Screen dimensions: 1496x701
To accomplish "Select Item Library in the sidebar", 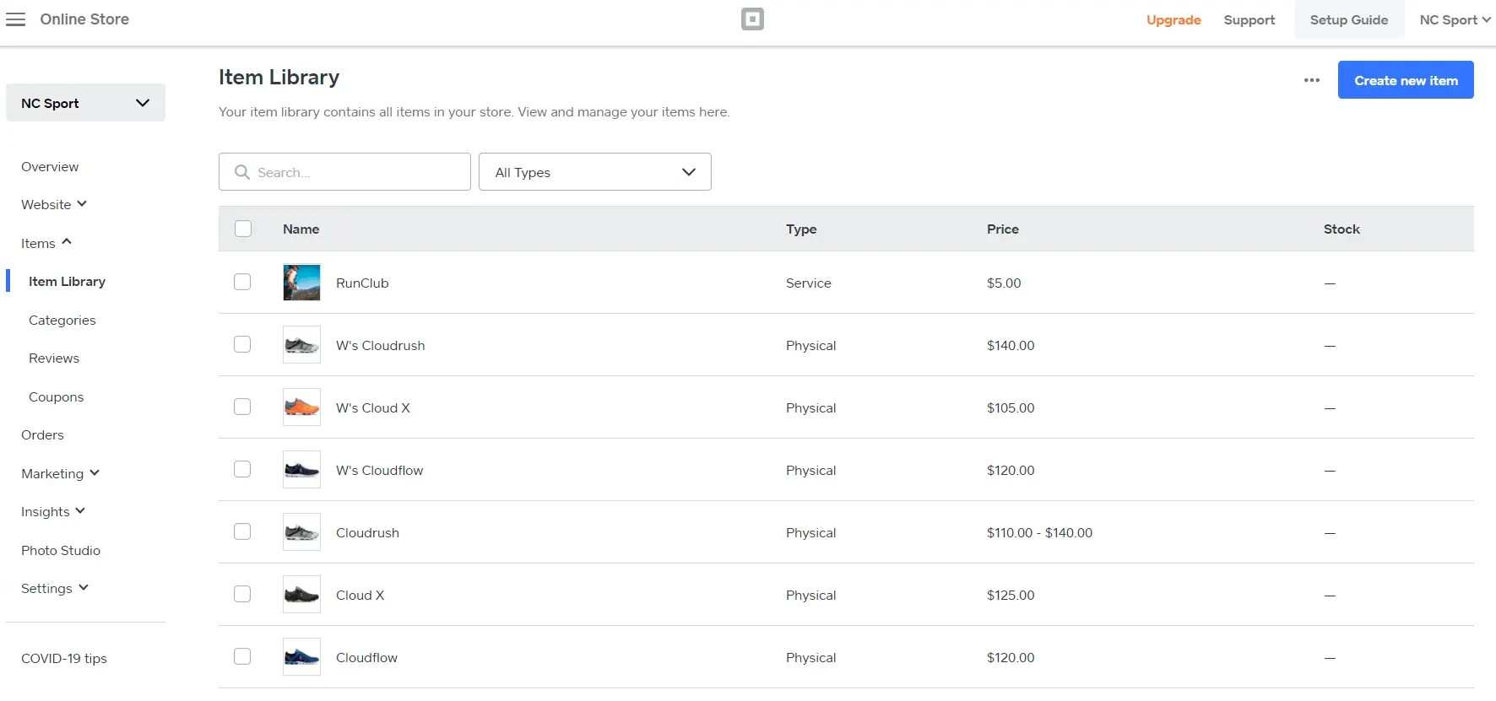I will (x=67, y=281).
